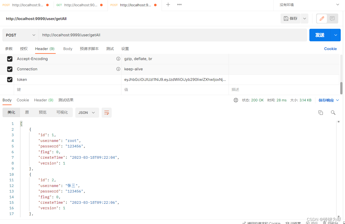Click the 大小: 3.14 KB text
This screenshot has height=224, width=345.
click(301, 100)
